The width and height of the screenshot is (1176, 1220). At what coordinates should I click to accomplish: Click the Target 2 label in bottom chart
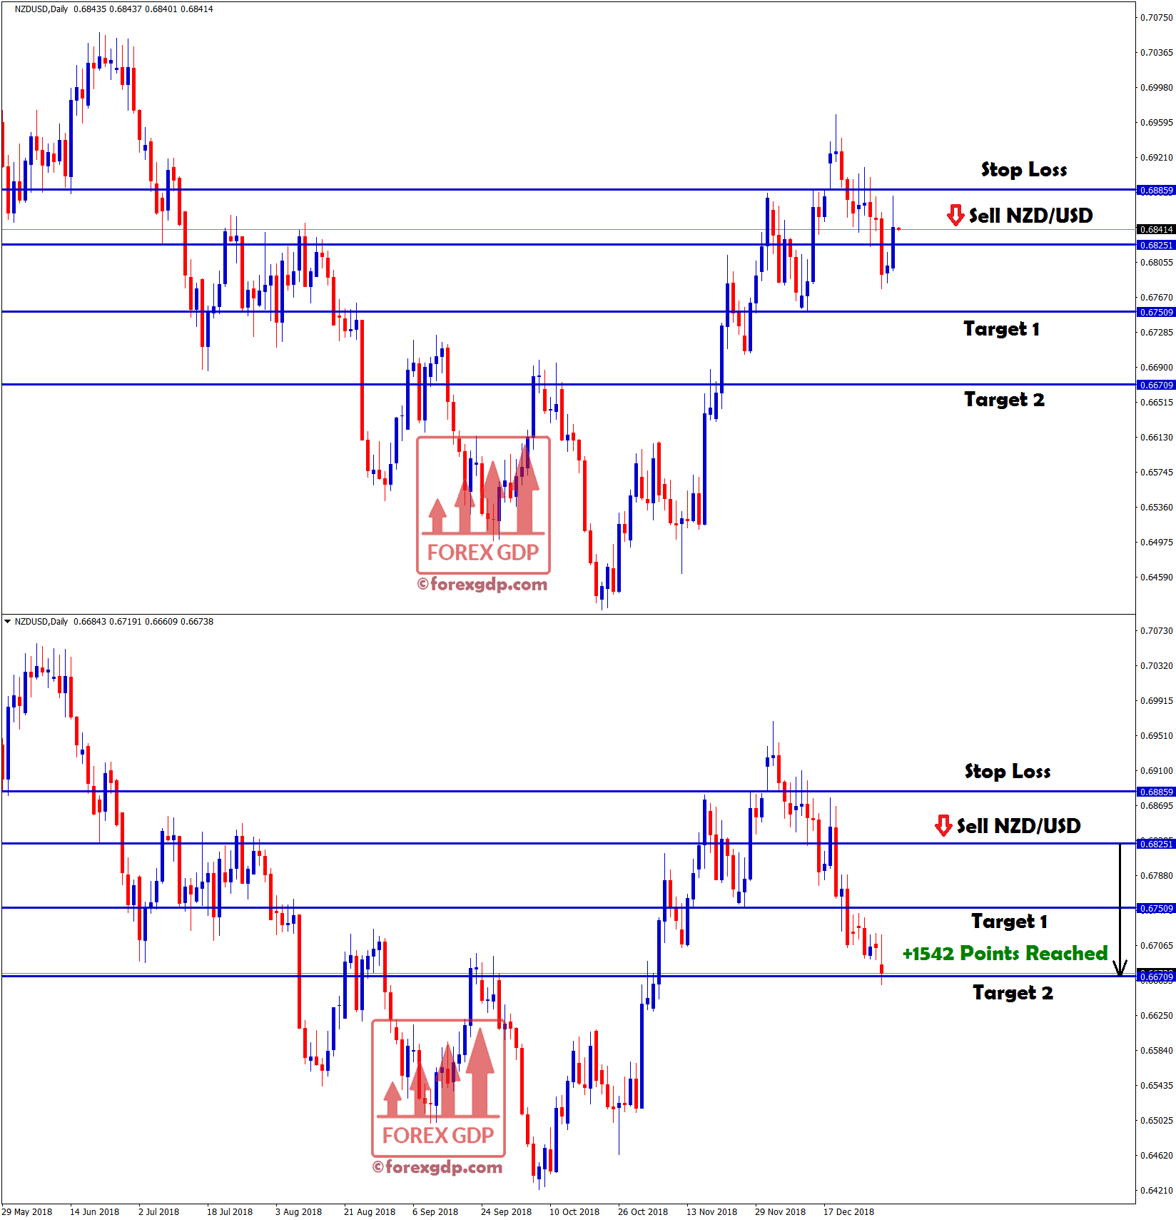(x=1013, y=993)
